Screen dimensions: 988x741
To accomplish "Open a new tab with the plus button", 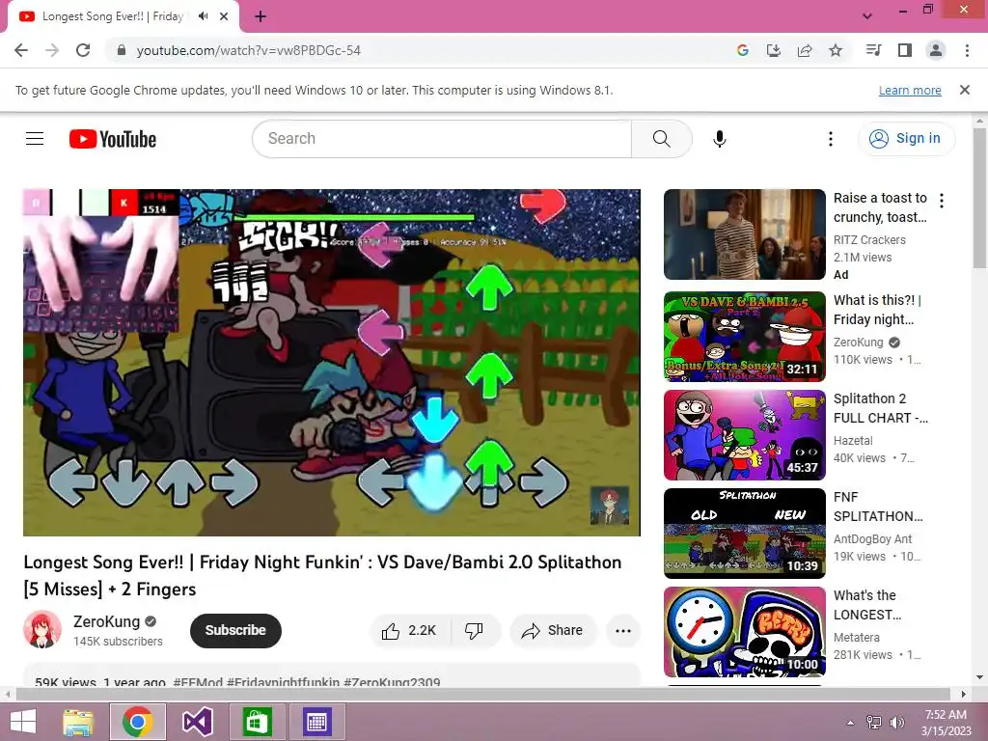I will (261, 16).
